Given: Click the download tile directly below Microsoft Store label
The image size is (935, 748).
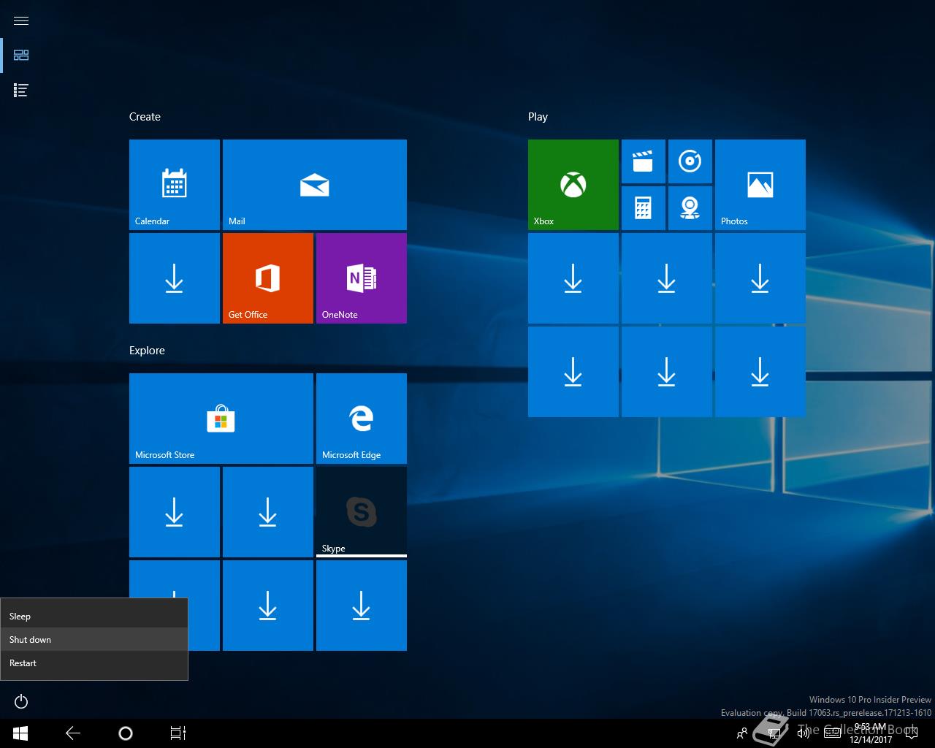Looking at the screenshot, I should click(175, 512).
